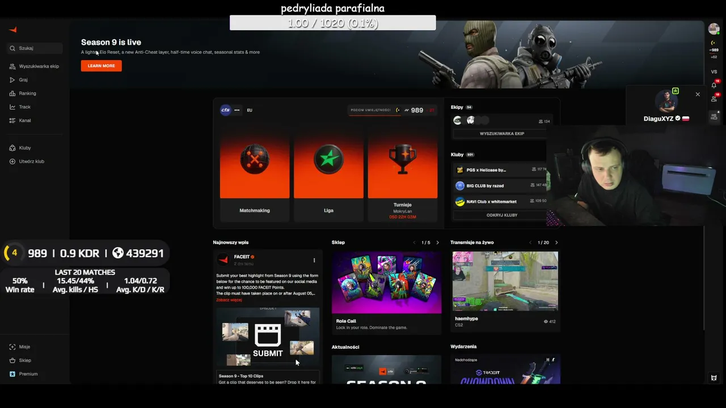The height and width of the screenshot is (408, 726).
Task: Click the Kluby section heading
Action: point(457,155)
